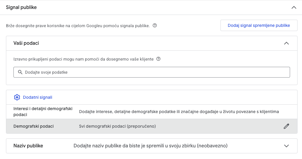Click the Izravno prikupljeni podaci description text
The height and width of the screenshot is (159, 302).
click(84, 59)
